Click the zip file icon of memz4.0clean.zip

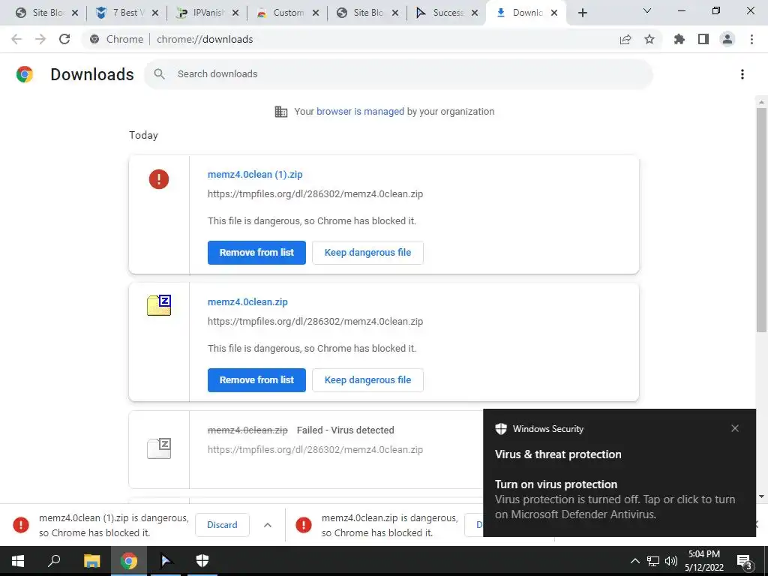point(159,305)
